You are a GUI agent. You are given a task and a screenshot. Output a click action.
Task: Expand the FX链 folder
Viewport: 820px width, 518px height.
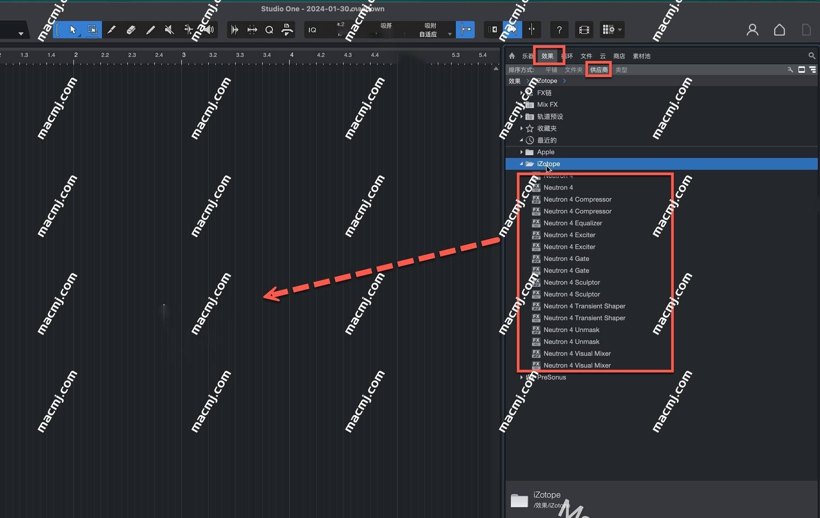521,93
